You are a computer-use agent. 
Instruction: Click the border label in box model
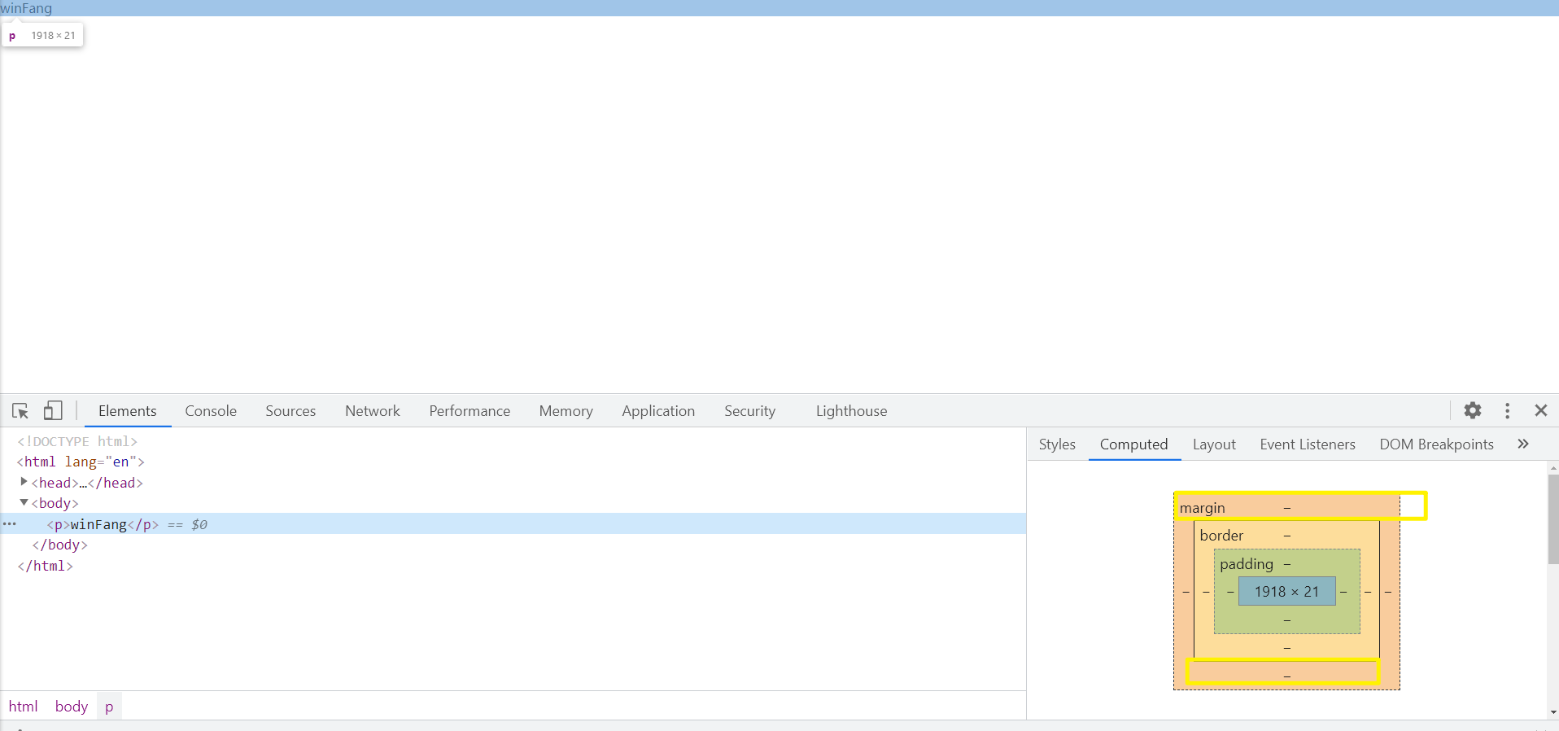(1221, 536)
